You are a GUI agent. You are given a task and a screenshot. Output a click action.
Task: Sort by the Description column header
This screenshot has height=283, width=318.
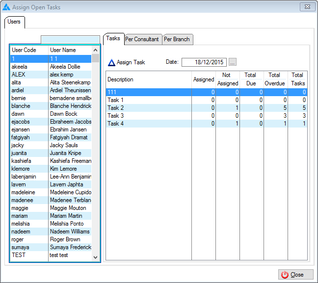(x=148, y=79)
